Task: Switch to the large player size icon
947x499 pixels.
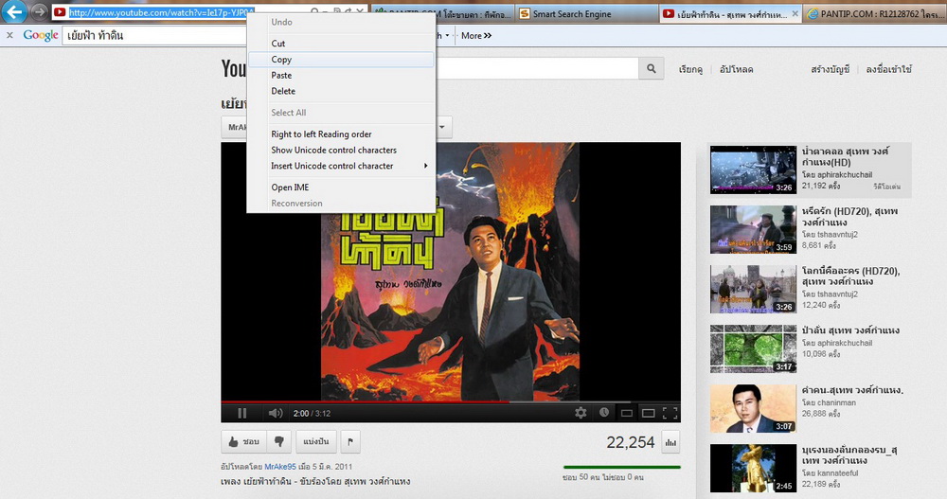Action: click(648, 413)
